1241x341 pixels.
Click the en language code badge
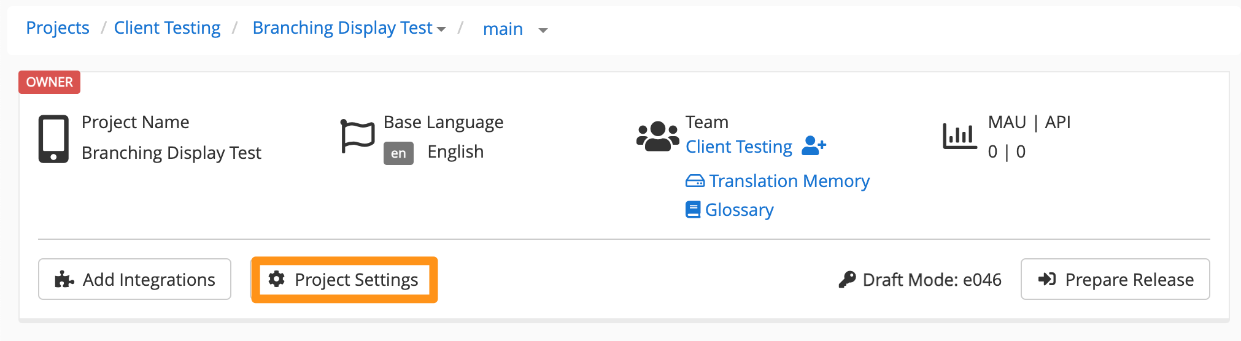coord(398,153)
